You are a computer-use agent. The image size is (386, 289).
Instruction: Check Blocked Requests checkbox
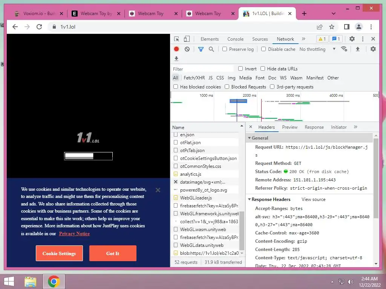[x=227, y=87]
